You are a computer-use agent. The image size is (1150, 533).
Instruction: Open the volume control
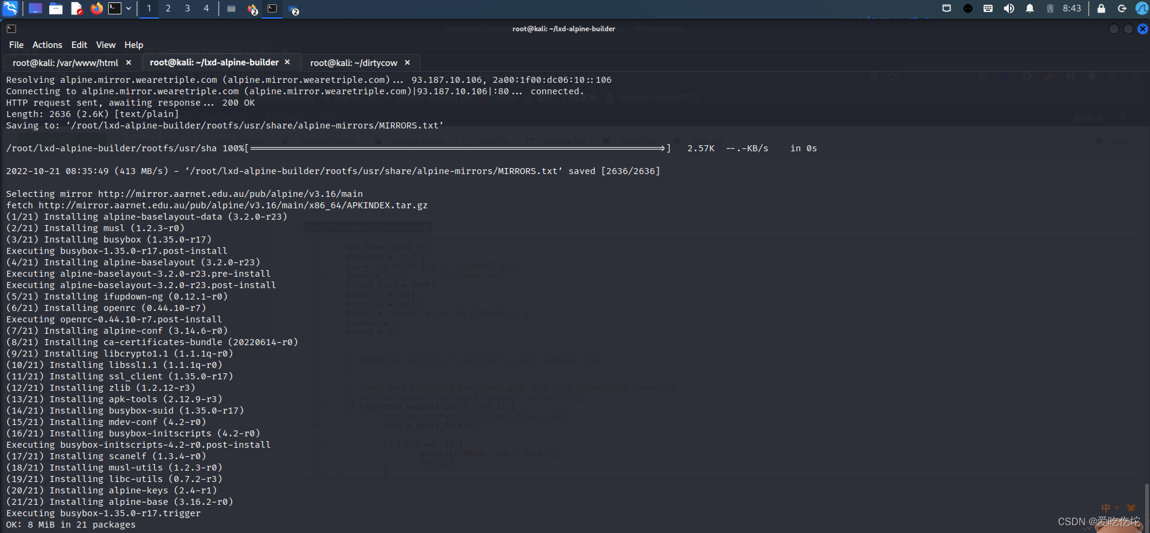(1009, 8)
